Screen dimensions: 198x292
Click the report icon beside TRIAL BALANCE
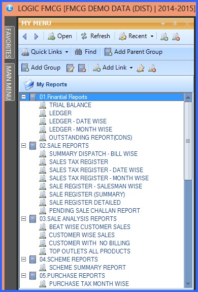point(43,105)
